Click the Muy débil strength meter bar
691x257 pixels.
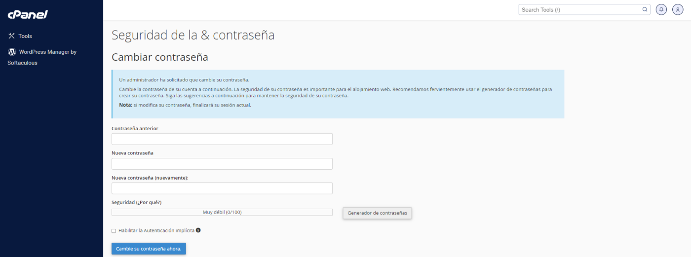point(222,212)
